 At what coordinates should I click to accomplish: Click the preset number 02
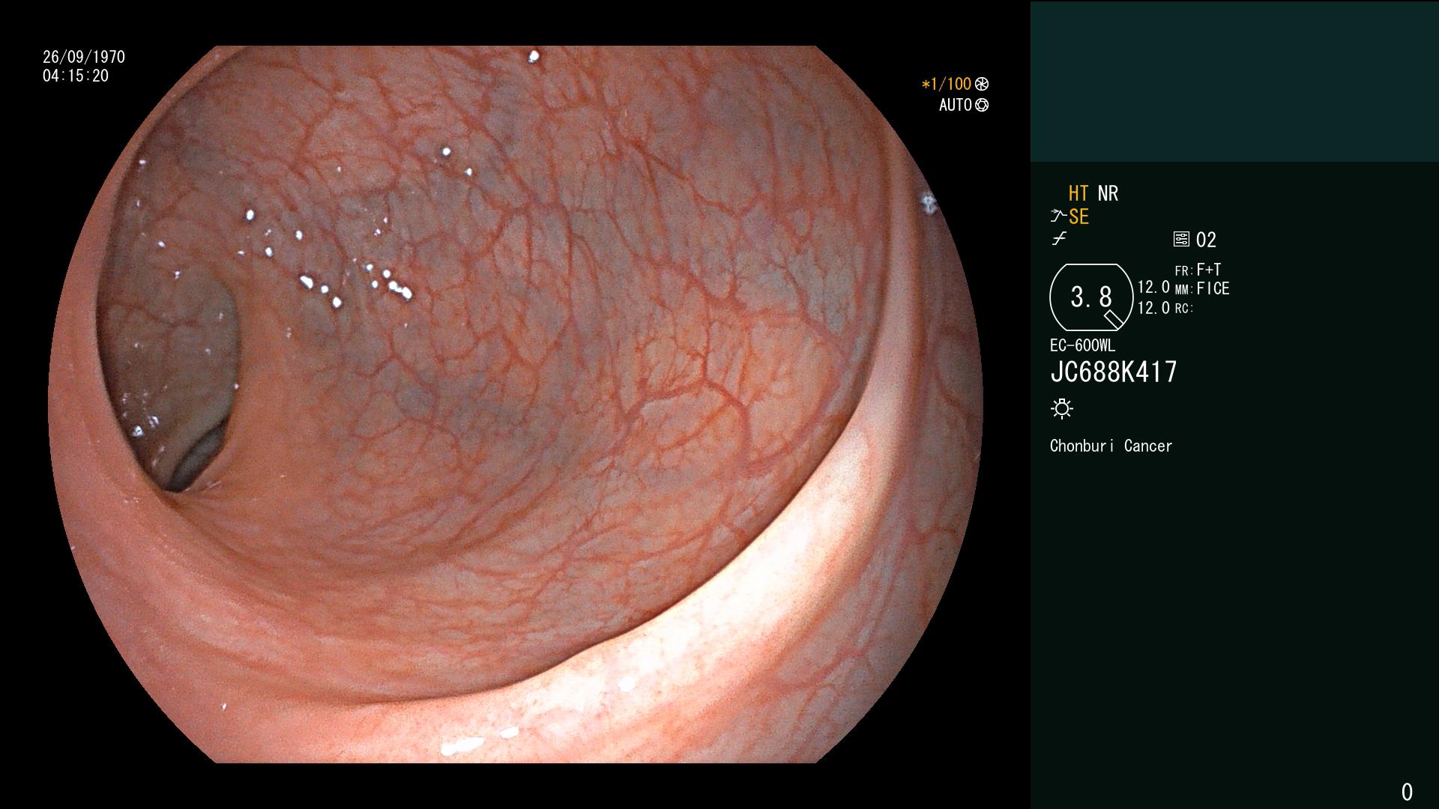tap(1206, 240)
